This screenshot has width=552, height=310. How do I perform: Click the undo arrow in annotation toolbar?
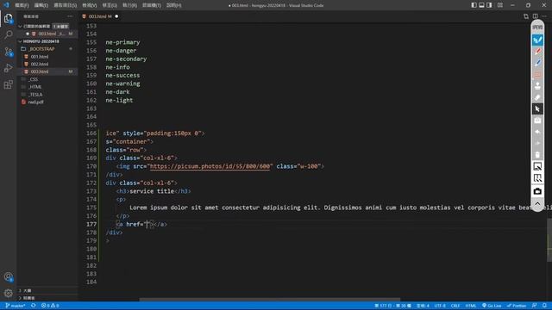[x=537, y=132]
